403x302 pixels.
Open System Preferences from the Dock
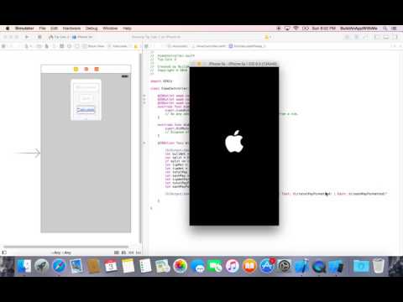pos(285,266)
